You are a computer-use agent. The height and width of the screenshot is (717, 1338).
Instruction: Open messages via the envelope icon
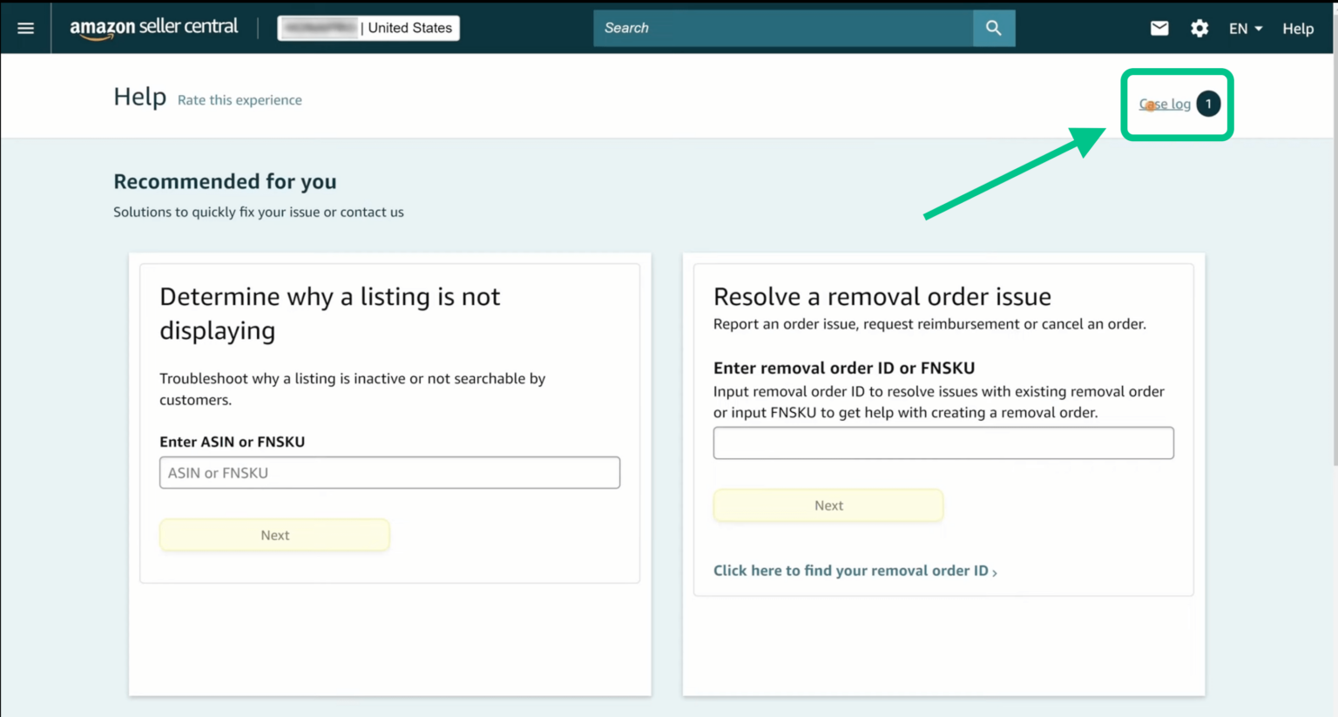1159,27
